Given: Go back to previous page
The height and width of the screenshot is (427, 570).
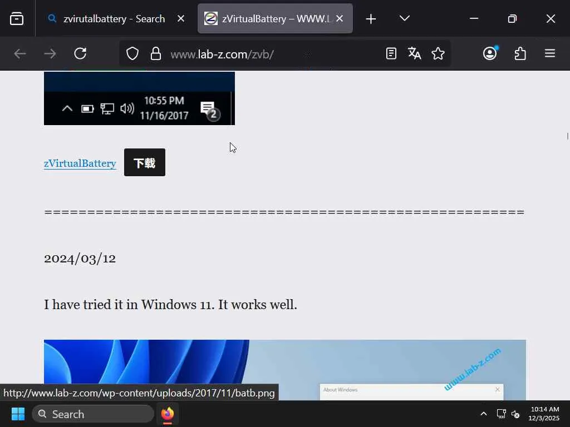Looking at the screenshot, I should [20, 54].
